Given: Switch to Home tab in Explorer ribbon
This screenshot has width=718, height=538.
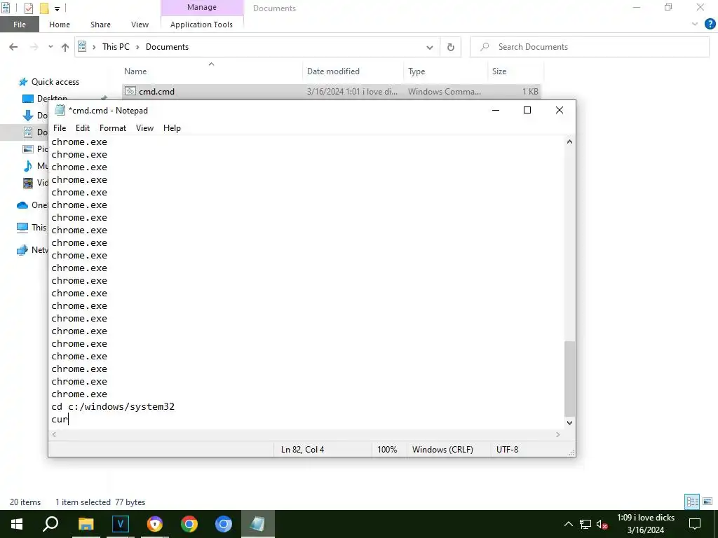Looking at the screenshot, I should 60,25.
